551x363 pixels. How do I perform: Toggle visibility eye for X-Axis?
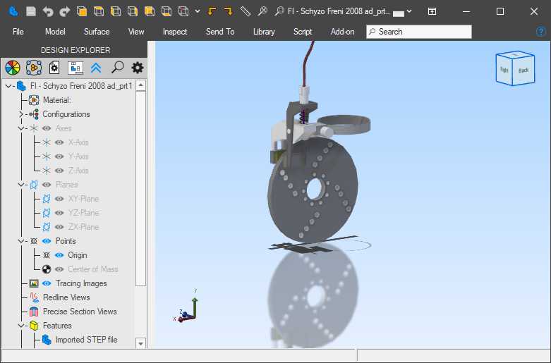(x=59, y=142)
